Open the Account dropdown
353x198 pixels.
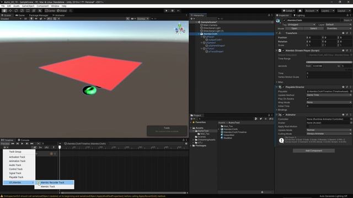click(x=311, y=10)
